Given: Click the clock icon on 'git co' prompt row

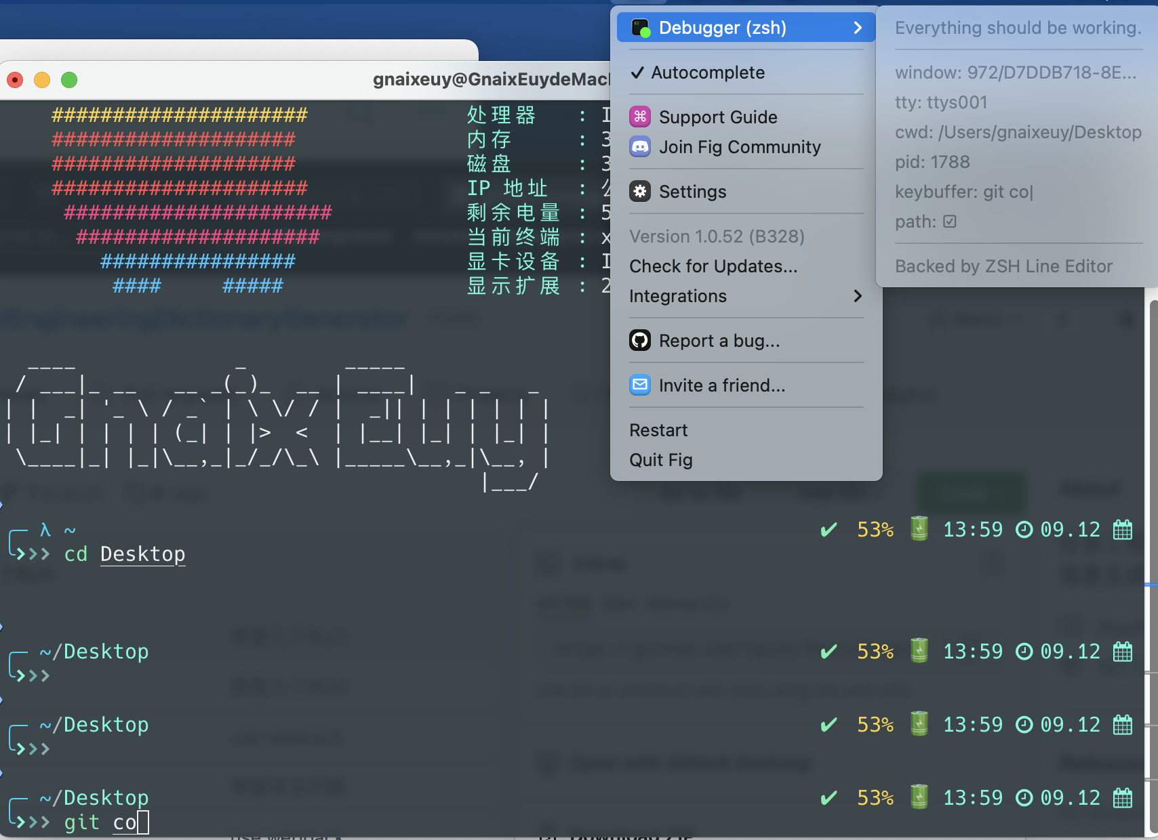Looking at the screenshot, I should pyautogui.click(x=1024, y=798).
